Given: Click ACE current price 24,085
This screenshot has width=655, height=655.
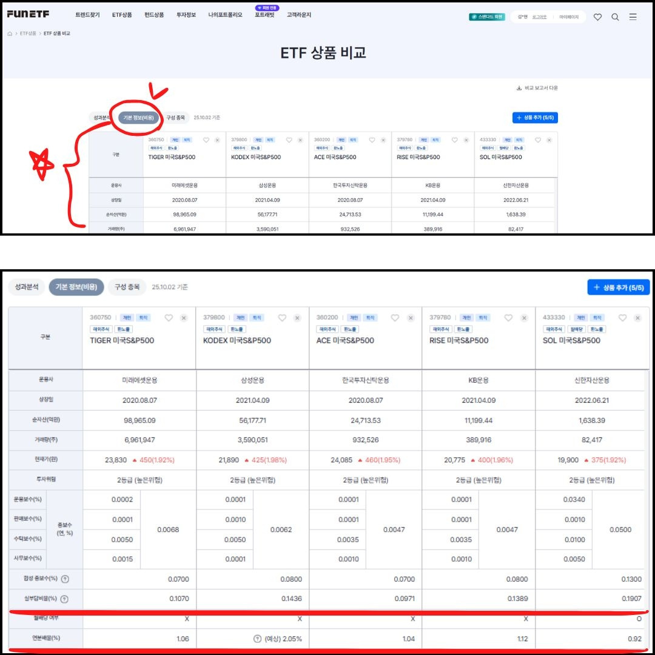Looking at the screenshot, I should [341, 460].
